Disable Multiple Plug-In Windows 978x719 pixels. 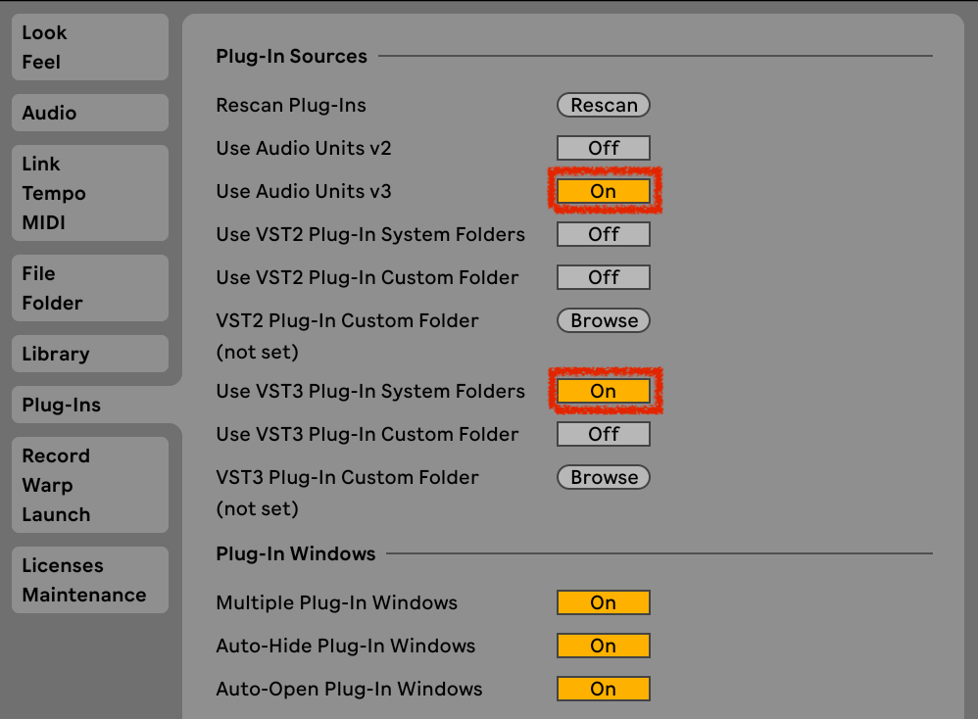[x=604, y=602]
